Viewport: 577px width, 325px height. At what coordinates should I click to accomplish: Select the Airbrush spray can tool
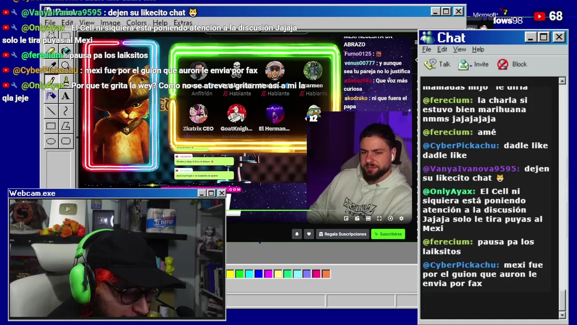click(x=51, y=96)
